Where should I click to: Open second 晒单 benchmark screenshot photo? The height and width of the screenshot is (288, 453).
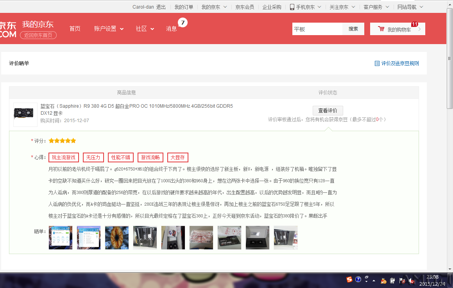pos(89,238)
